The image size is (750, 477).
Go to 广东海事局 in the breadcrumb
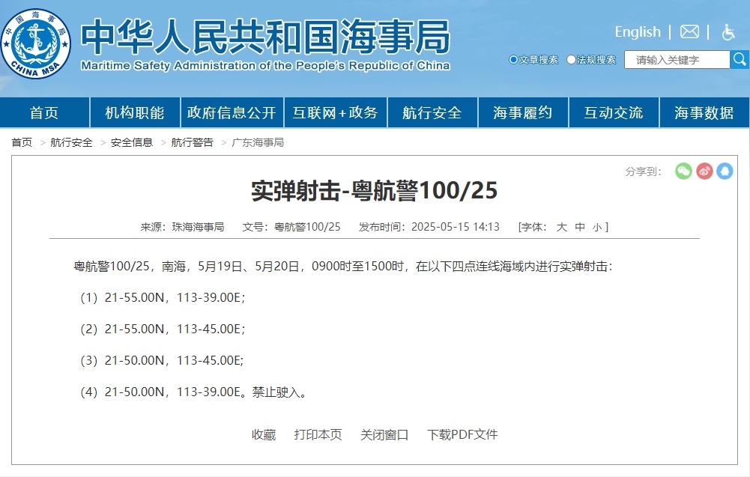258,142
